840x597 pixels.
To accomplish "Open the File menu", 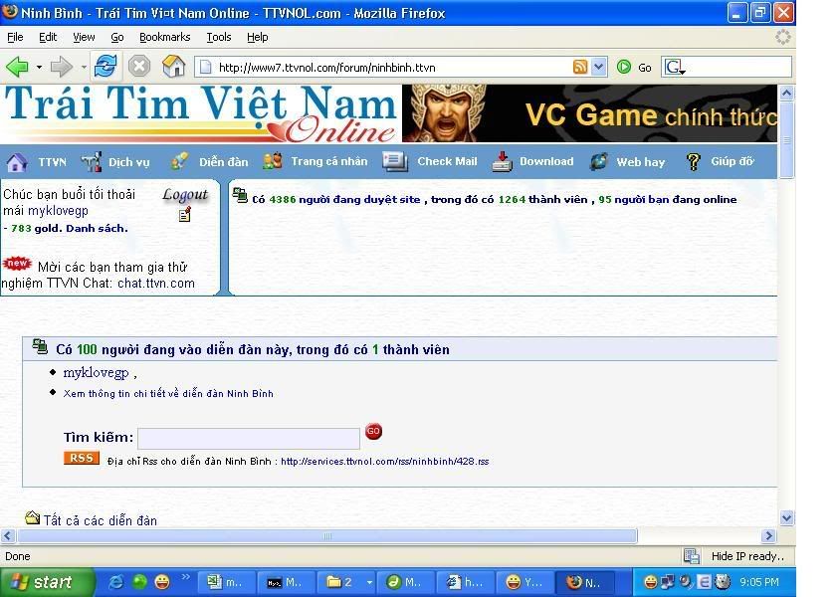I will (15, 37).
